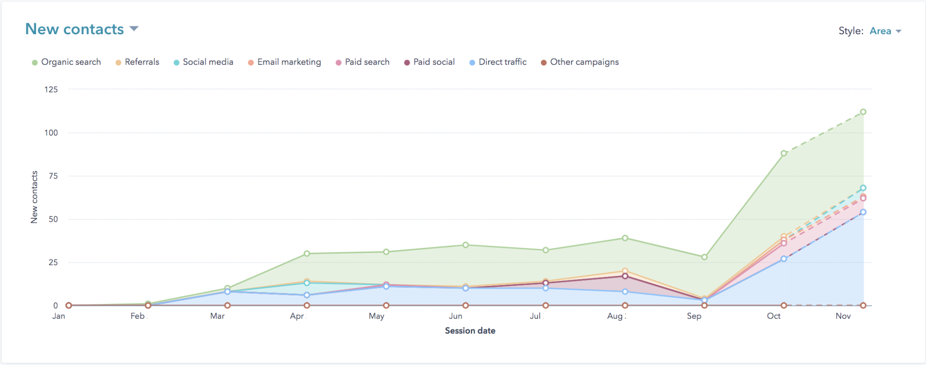Viewport: 926px width, 365px height.
Task: Click the 100 label on y-axis
Action: (x=51, y=133)
